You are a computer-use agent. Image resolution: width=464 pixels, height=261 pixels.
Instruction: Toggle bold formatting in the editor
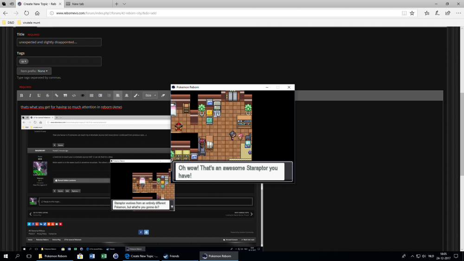[21, 95]
